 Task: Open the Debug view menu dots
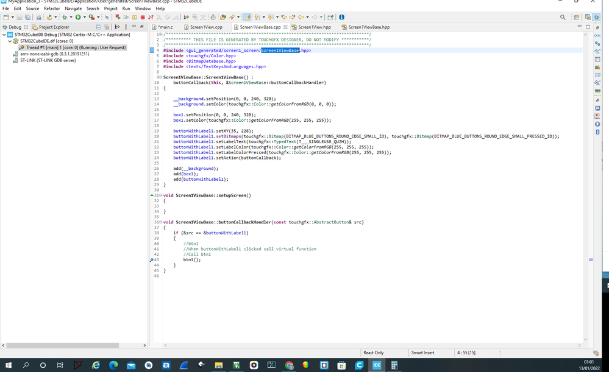point(126,27)
